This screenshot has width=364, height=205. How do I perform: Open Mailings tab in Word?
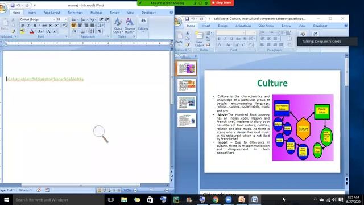tap(96, 13)
